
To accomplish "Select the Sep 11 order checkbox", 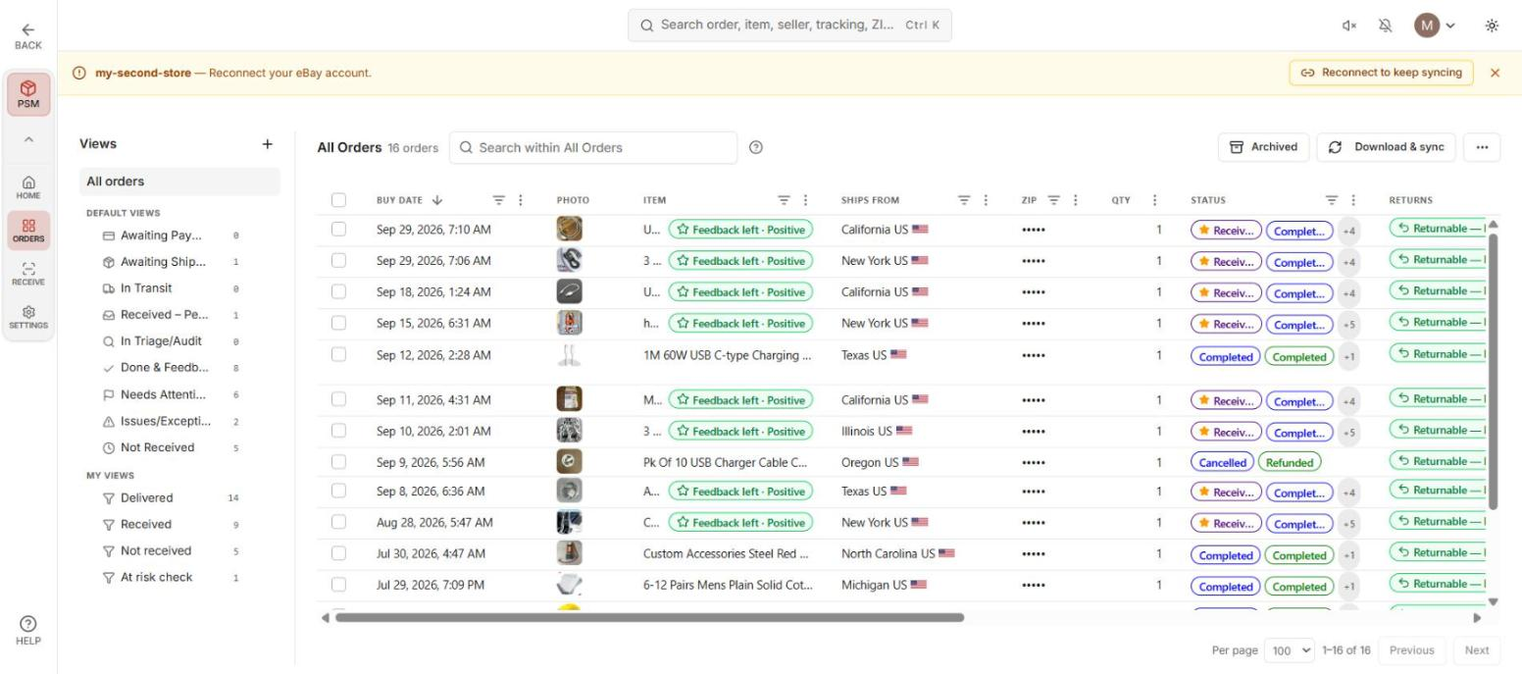I will (x=339, y=400).
